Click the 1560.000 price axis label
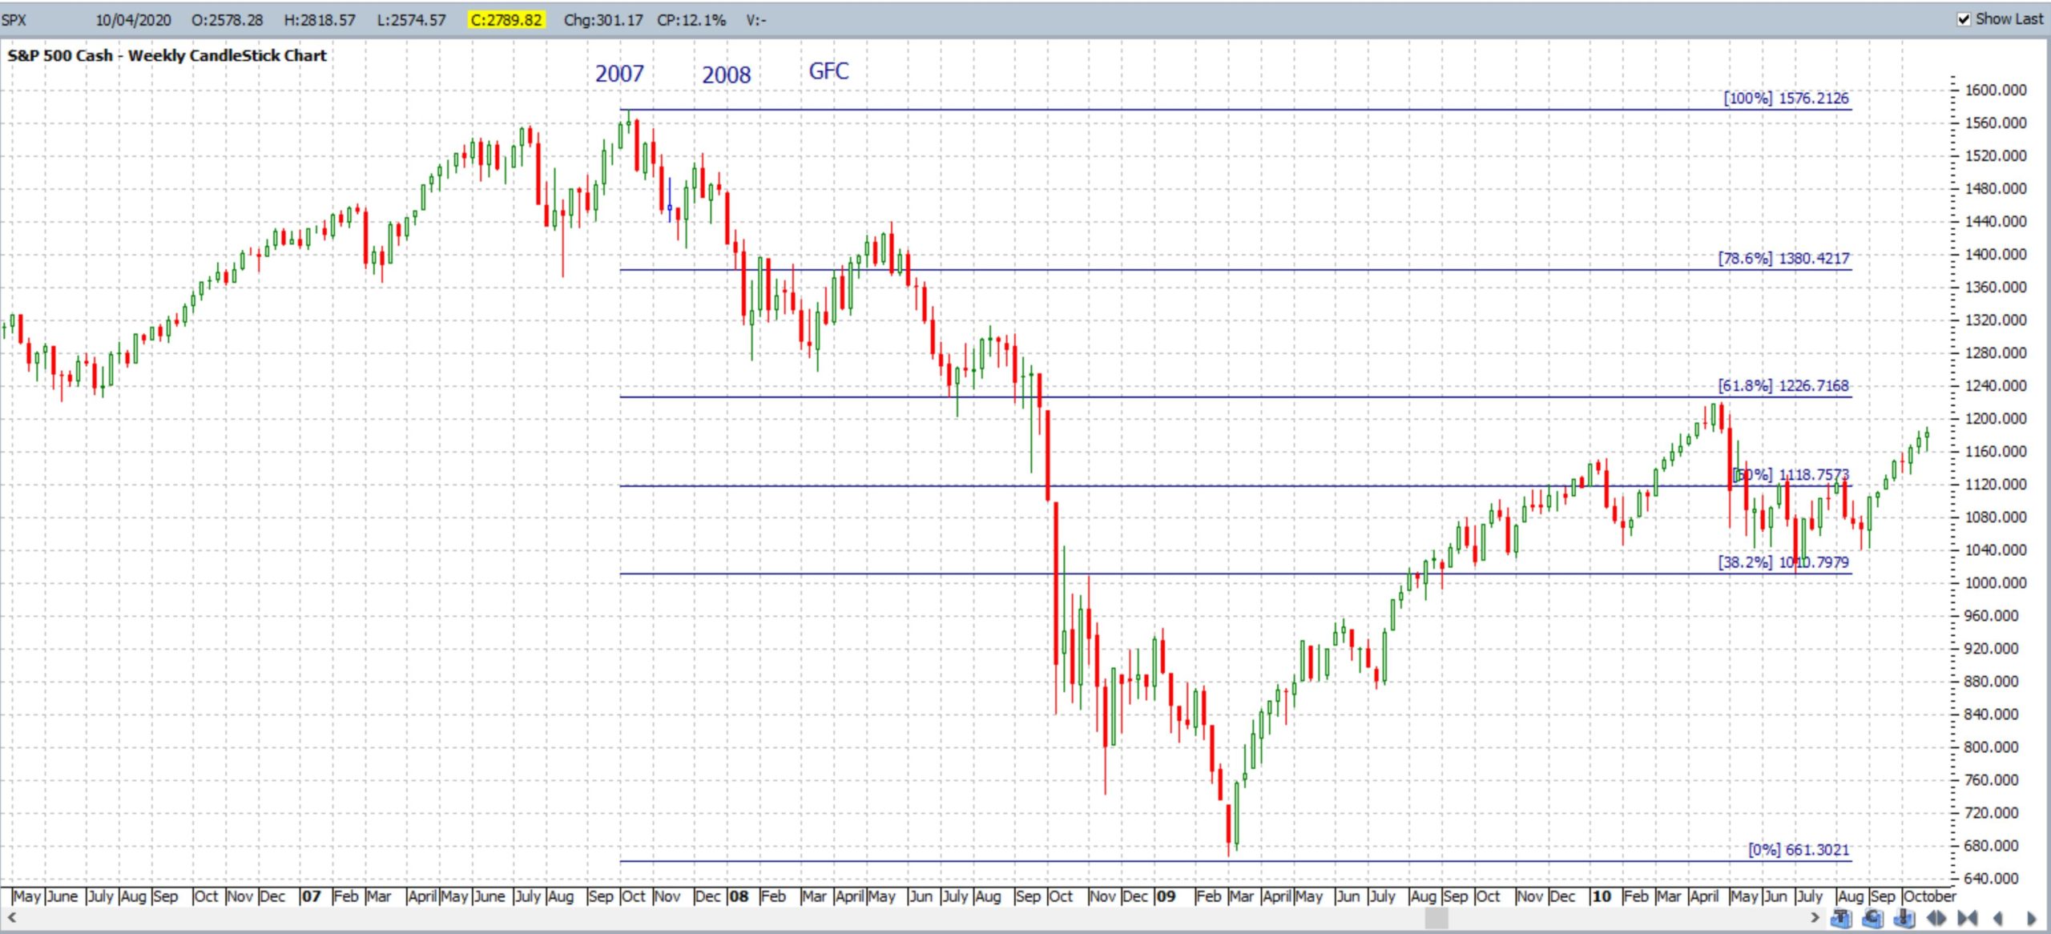The image size is (2051, 934). click(x=1996, y=123)
